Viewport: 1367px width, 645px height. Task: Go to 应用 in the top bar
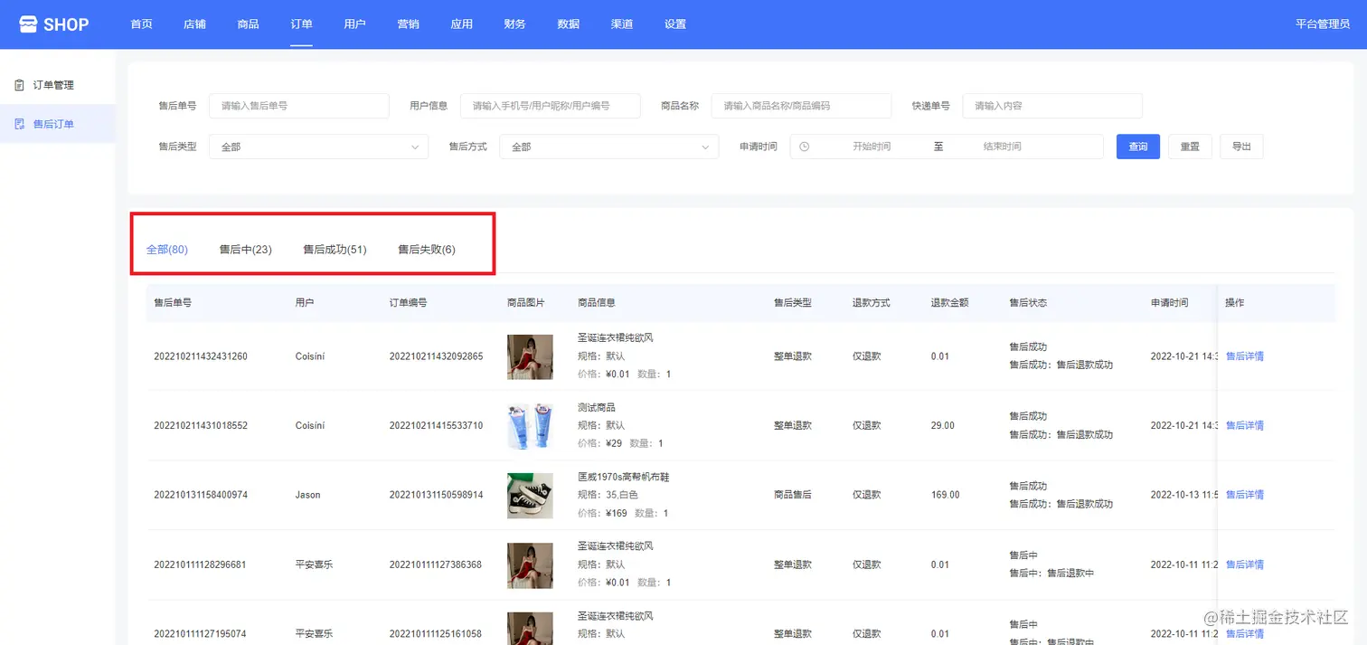pyautogui.click(x=461, y=24)
